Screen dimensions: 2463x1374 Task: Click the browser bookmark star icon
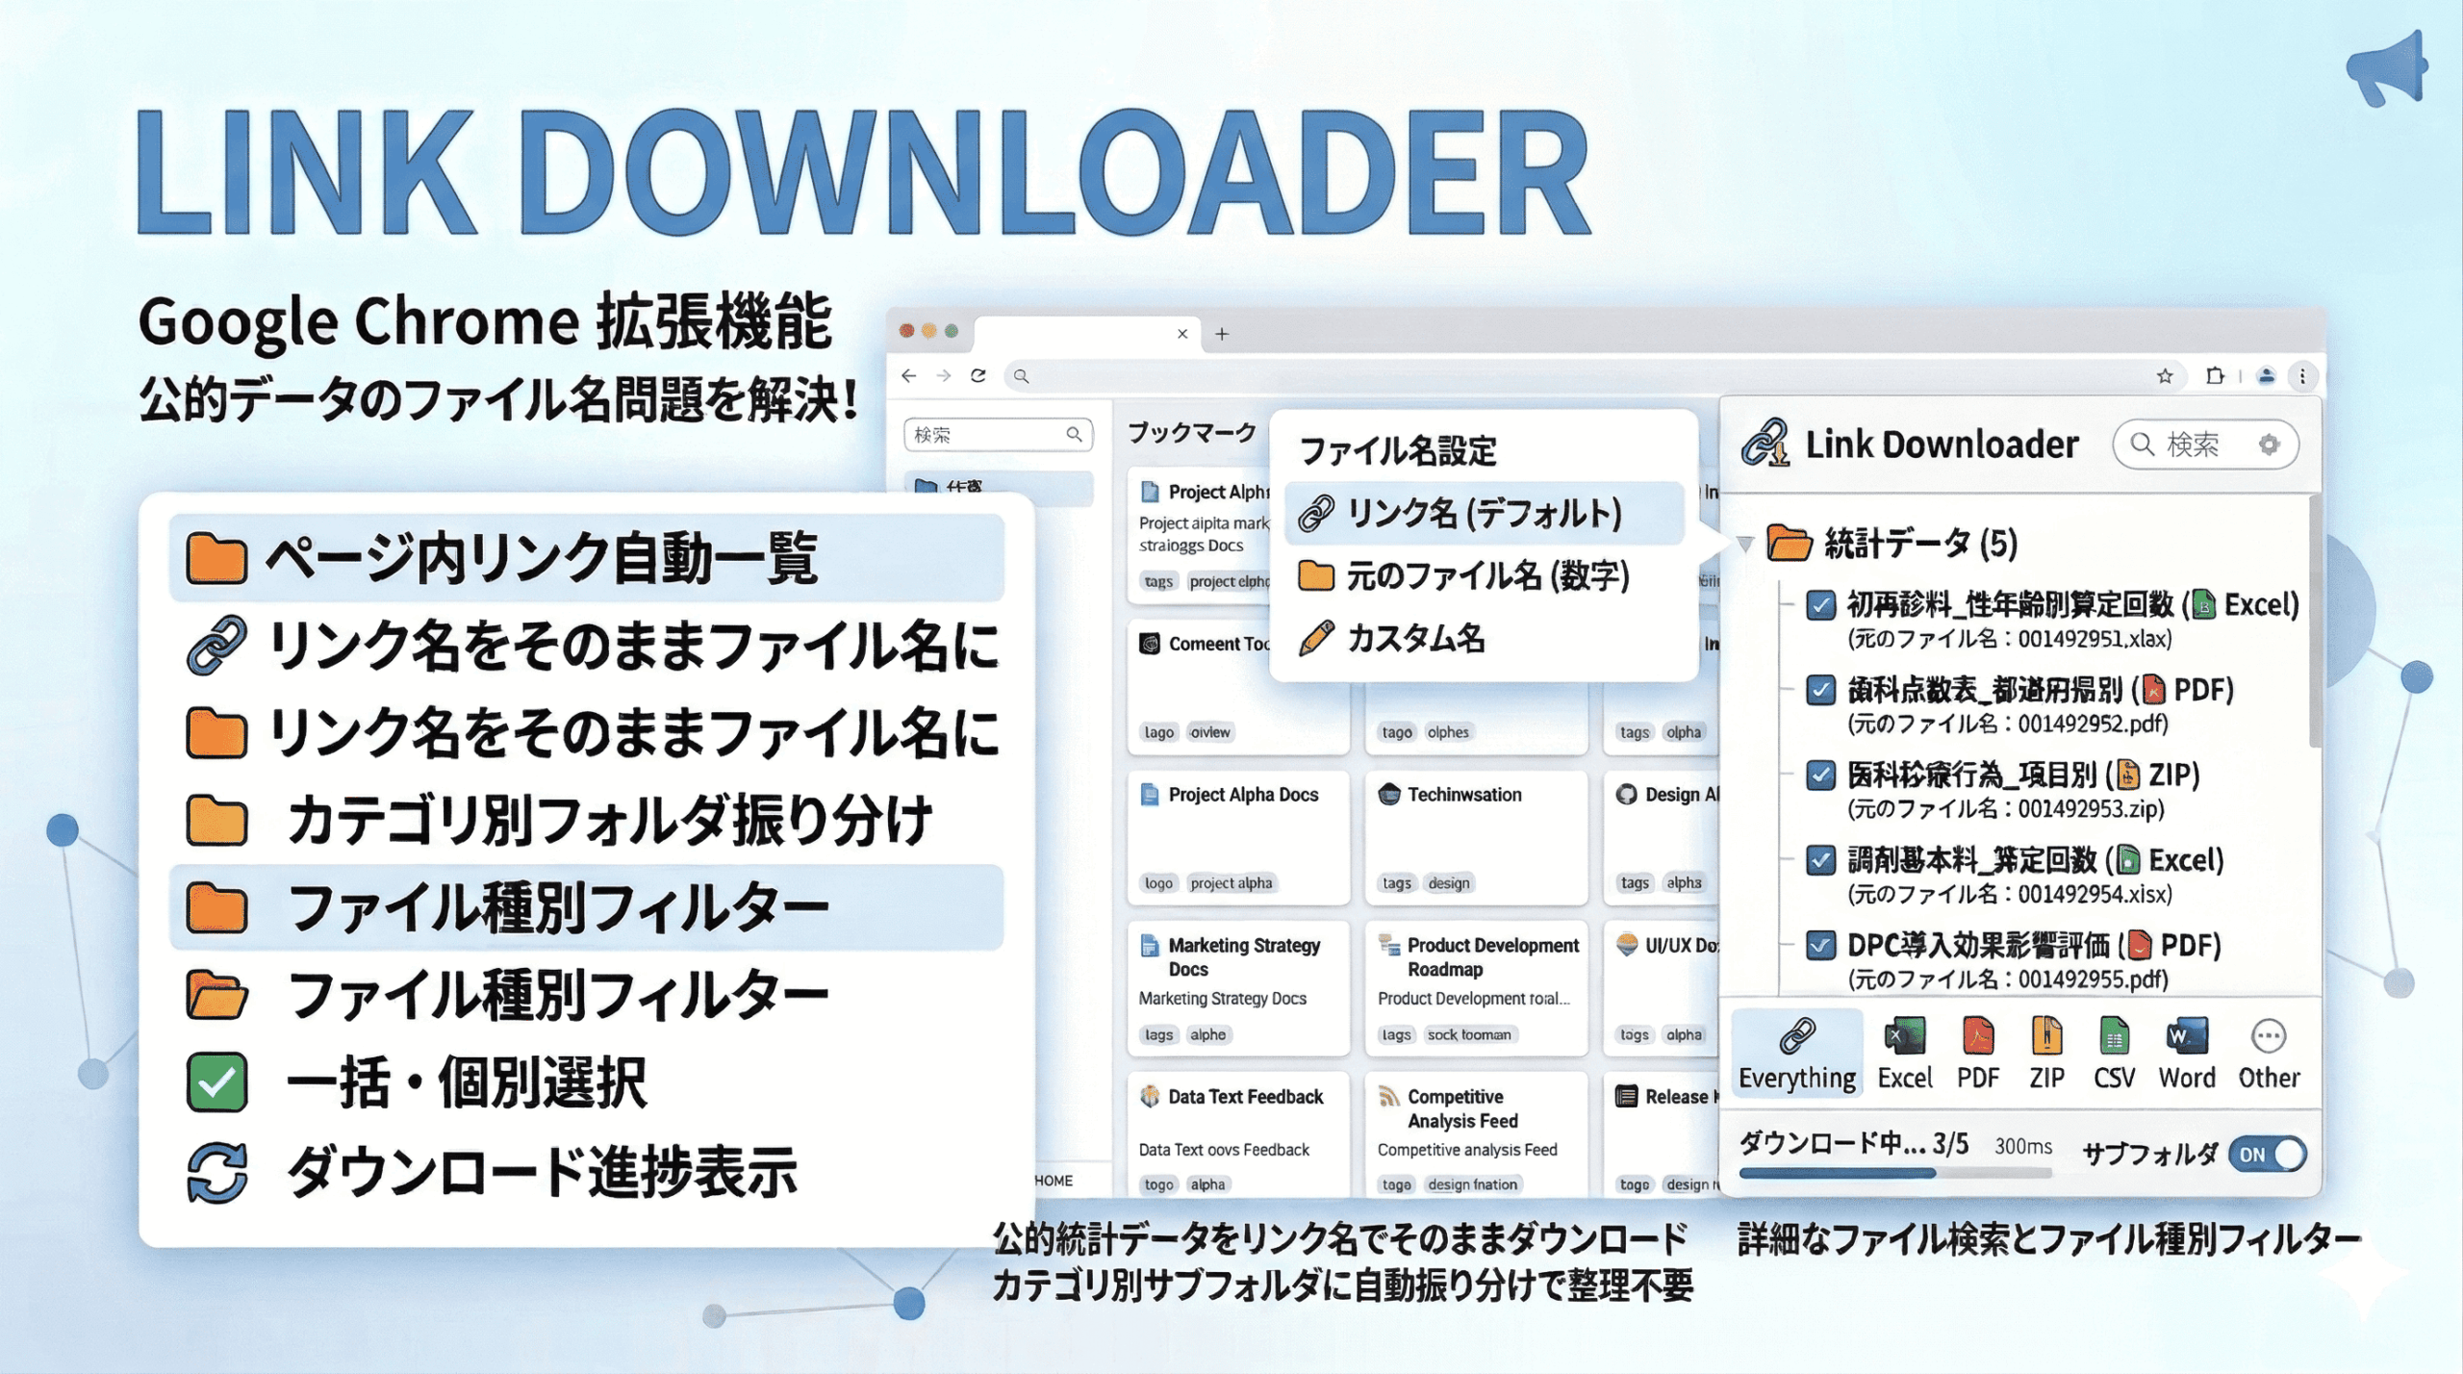[2165, 376]
